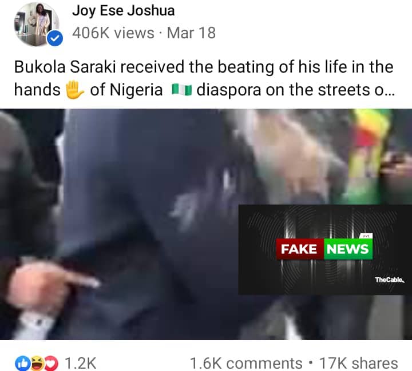View the 17K shares list
412x371 pixels.
click(x=358, y=364)
